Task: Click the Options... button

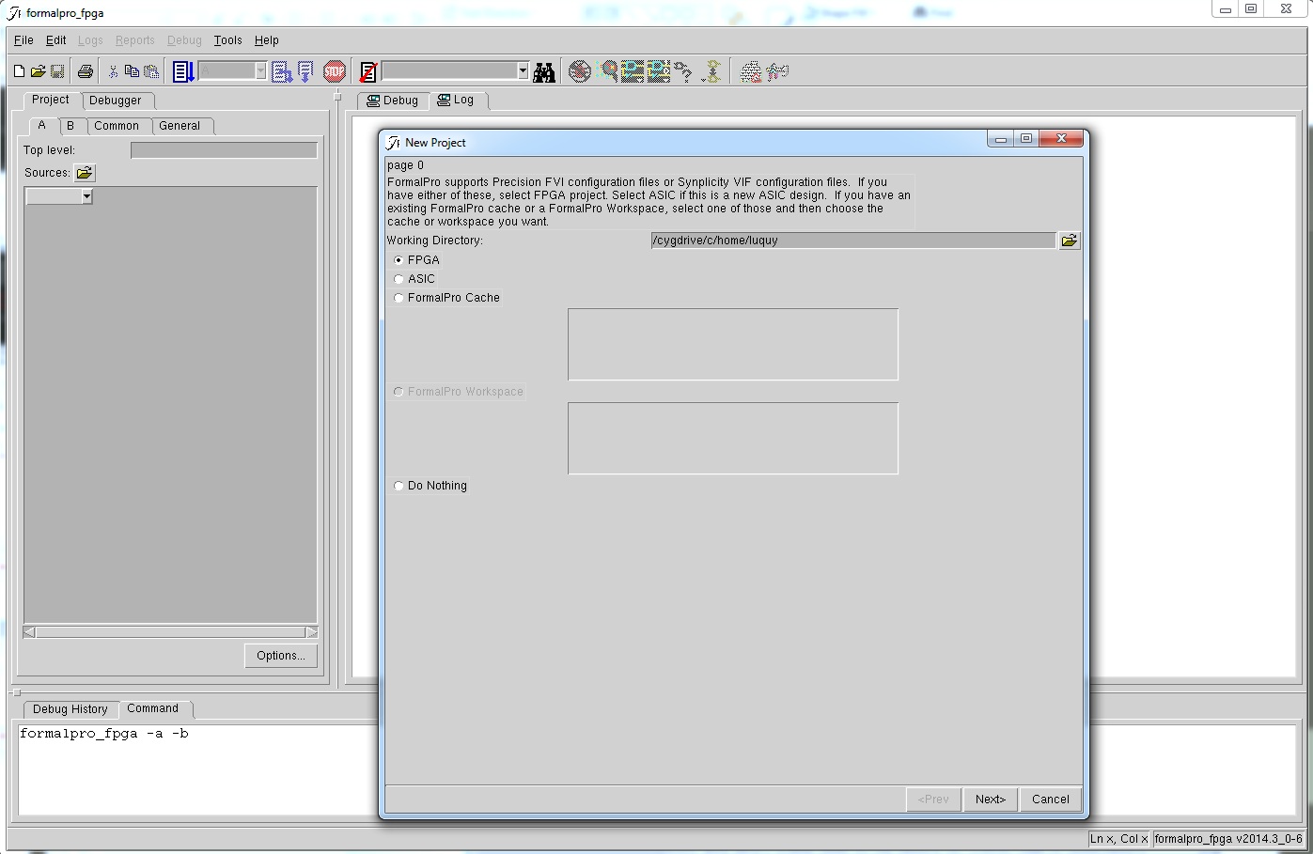Action: 281,656
